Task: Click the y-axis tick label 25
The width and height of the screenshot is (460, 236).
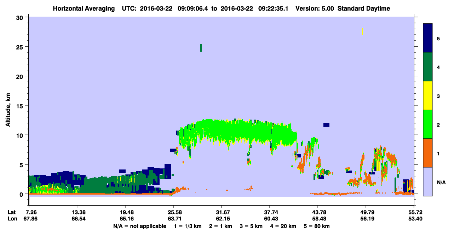Action: pos(21,47)
